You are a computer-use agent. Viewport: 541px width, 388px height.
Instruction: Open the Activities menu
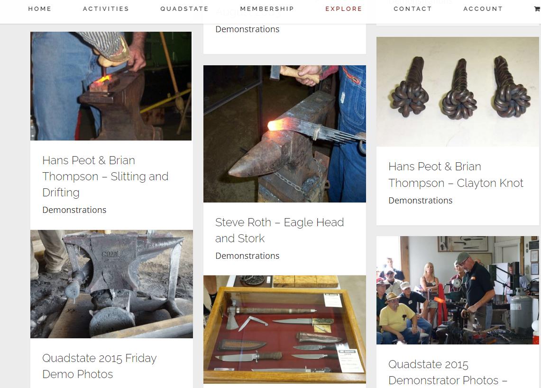tap(106, 9)
